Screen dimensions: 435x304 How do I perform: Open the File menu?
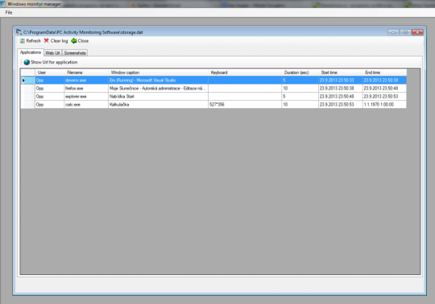(x=9, y=12)
